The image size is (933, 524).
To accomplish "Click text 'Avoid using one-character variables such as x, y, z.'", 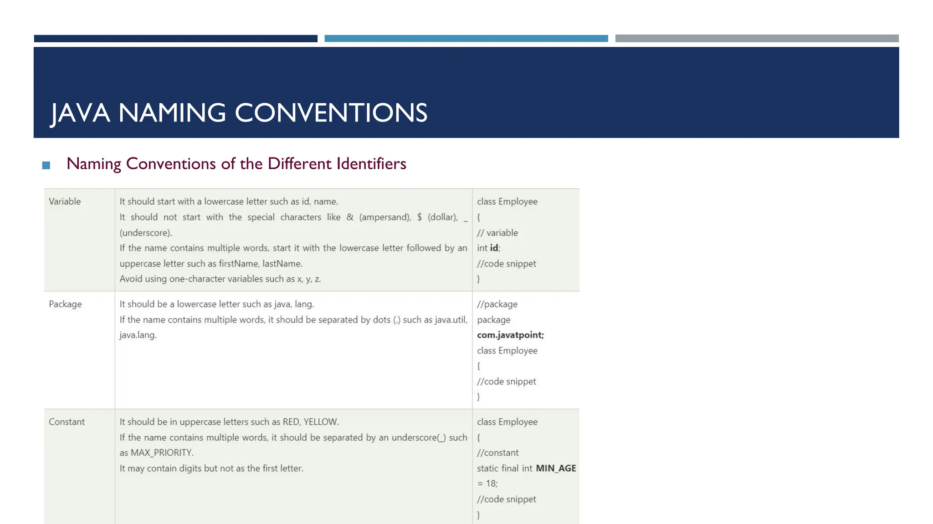I will [x=220, y=279].
